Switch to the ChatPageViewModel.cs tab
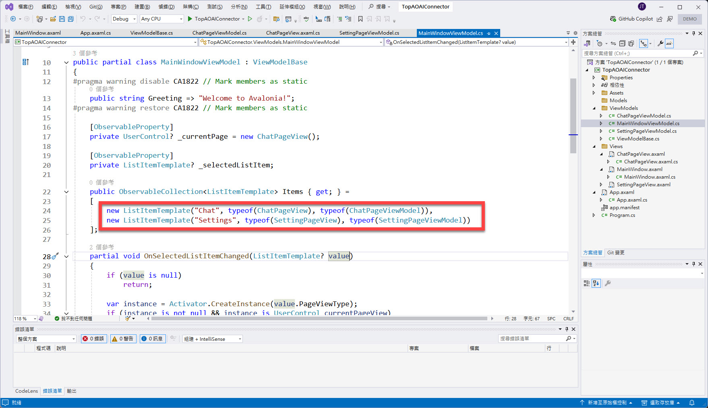 tap(219, 33)
